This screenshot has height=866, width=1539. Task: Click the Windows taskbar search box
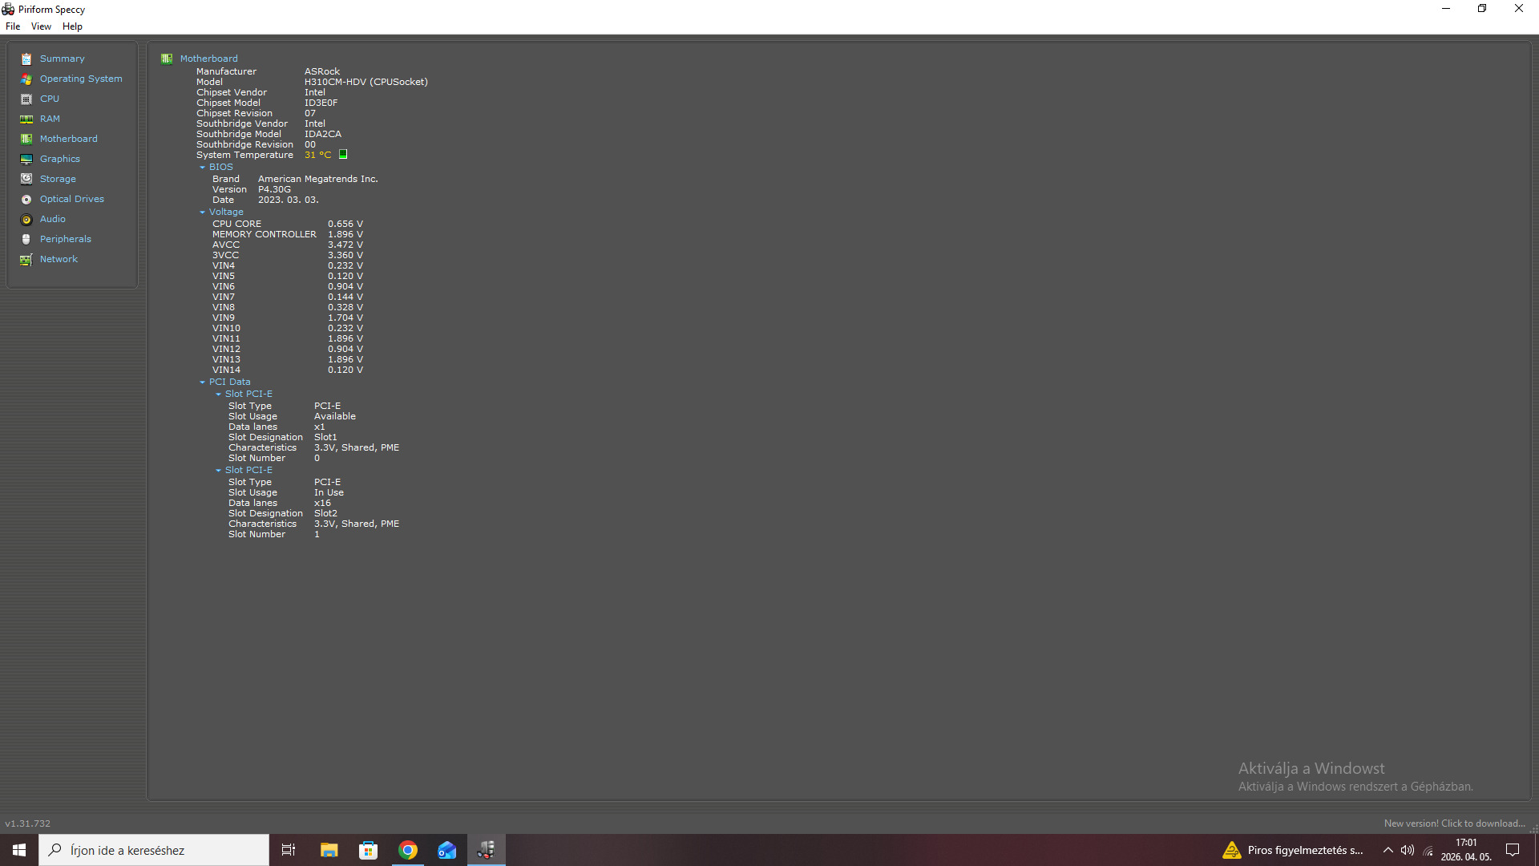154,850
